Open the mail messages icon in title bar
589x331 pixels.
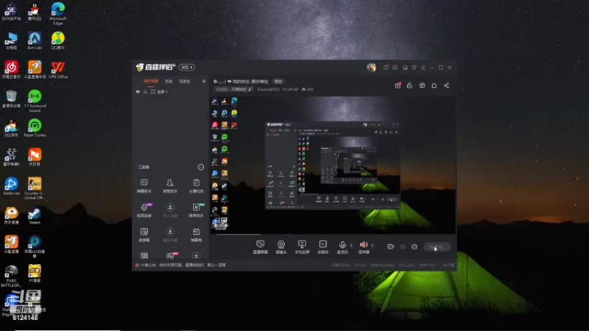pyautogui.click(x=386, y=68)
